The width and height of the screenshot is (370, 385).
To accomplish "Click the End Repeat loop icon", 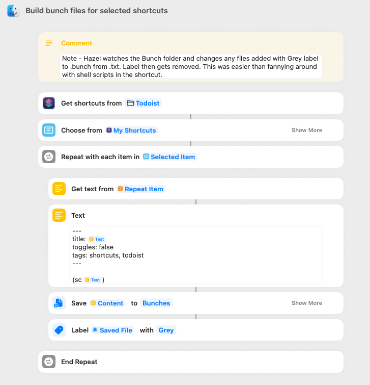I will tap(49, 362).
